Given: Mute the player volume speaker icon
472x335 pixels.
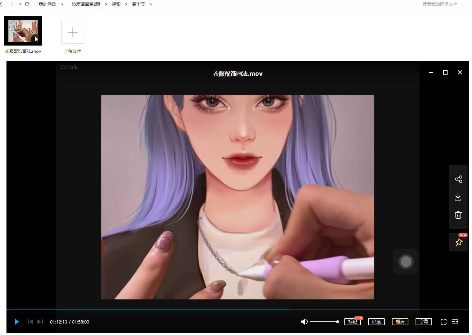Looking at the screenshot, I should point(304,322).
